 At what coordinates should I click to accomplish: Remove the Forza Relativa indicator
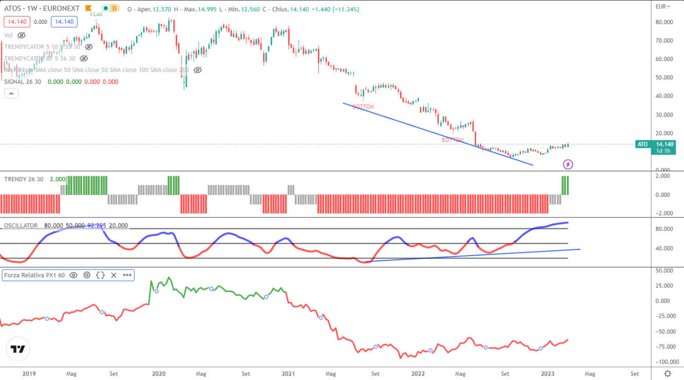tap(114, 275)
